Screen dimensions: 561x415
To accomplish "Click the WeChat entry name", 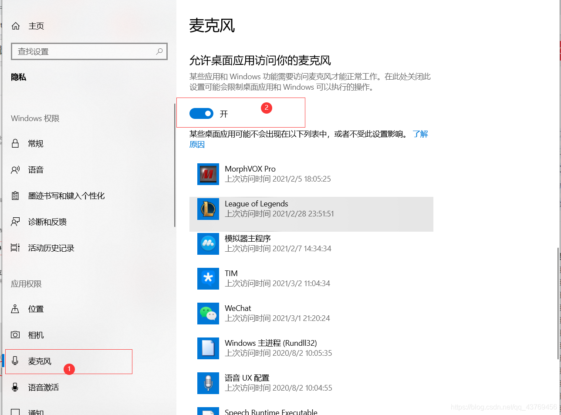I will pyautogui.click(x=238, y=308).
